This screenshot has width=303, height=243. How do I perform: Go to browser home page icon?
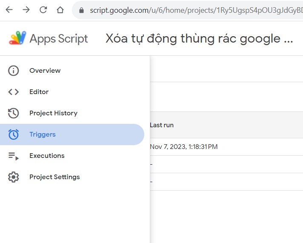(x=60, y=10)
